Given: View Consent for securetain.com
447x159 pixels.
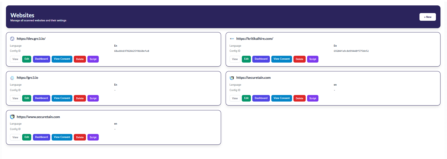Looking at the screenshot, I should click(x=282, y=98).
